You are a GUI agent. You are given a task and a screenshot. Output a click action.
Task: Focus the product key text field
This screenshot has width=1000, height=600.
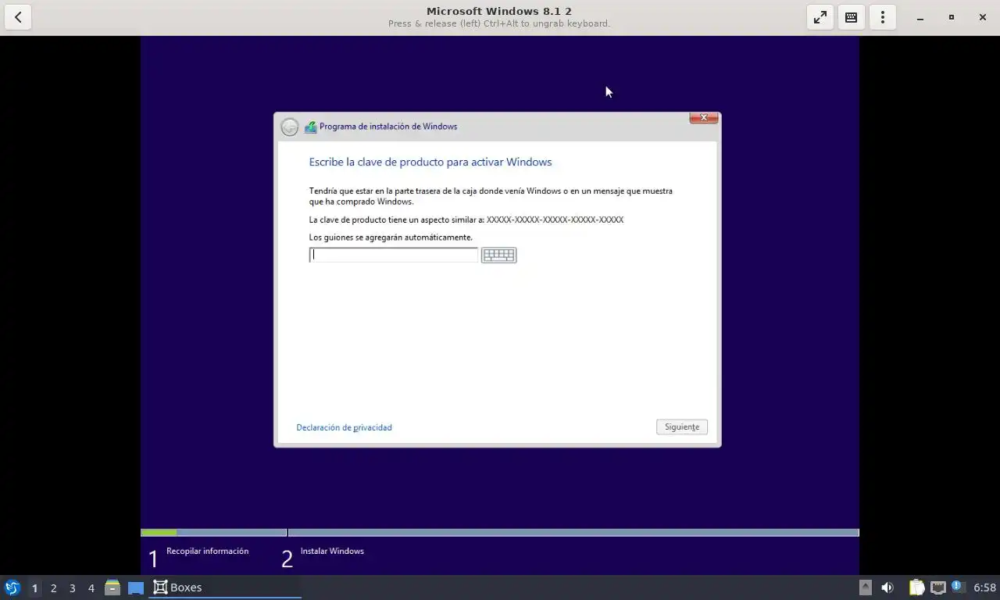point(394,255)
